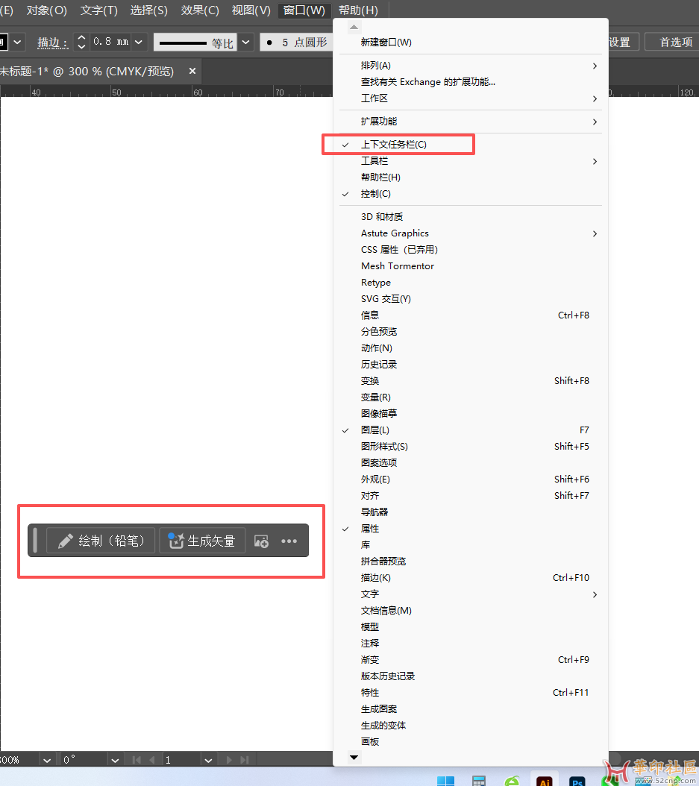Screen dimensions: 699x786
Task: Click the Windows Start button
Action: click(x=445, y=780)
